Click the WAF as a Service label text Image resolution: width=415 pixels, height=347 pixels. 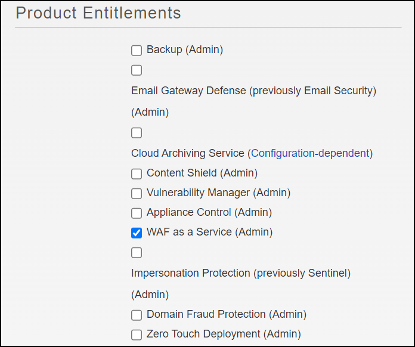pos(209,233)
